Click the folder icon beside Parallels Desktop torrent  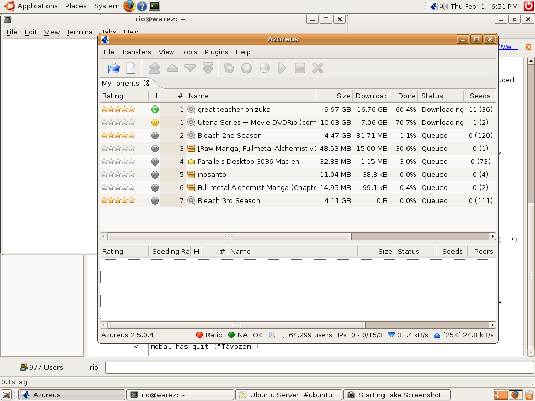pyautogui.click(x=191, y=162)
